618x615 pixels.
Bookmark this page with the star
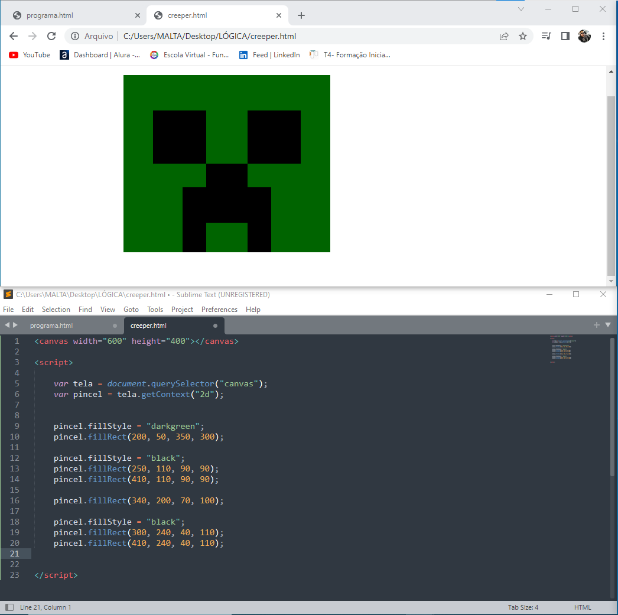click(523, 36)
